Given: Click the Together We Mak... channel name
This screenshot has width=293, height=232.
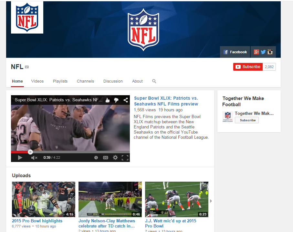Looking at the screenshot, I should (x=254, y=113).
